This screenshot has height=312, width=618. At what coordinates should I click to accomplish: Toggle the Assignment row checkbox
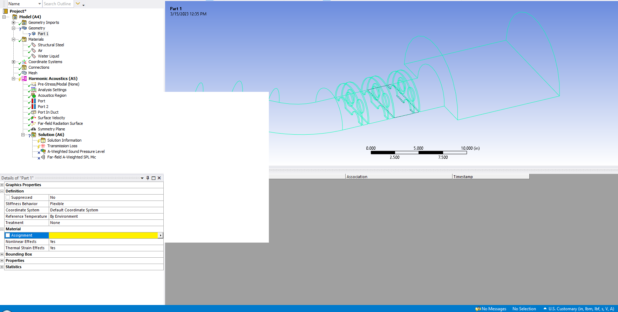(x=8, y=235)
